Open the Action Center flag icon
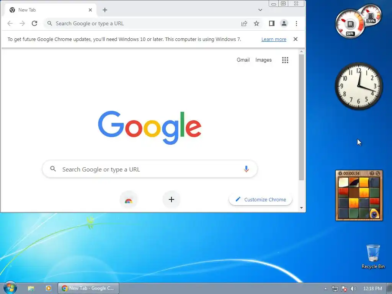392x294 pixels. tap(344, 289)
